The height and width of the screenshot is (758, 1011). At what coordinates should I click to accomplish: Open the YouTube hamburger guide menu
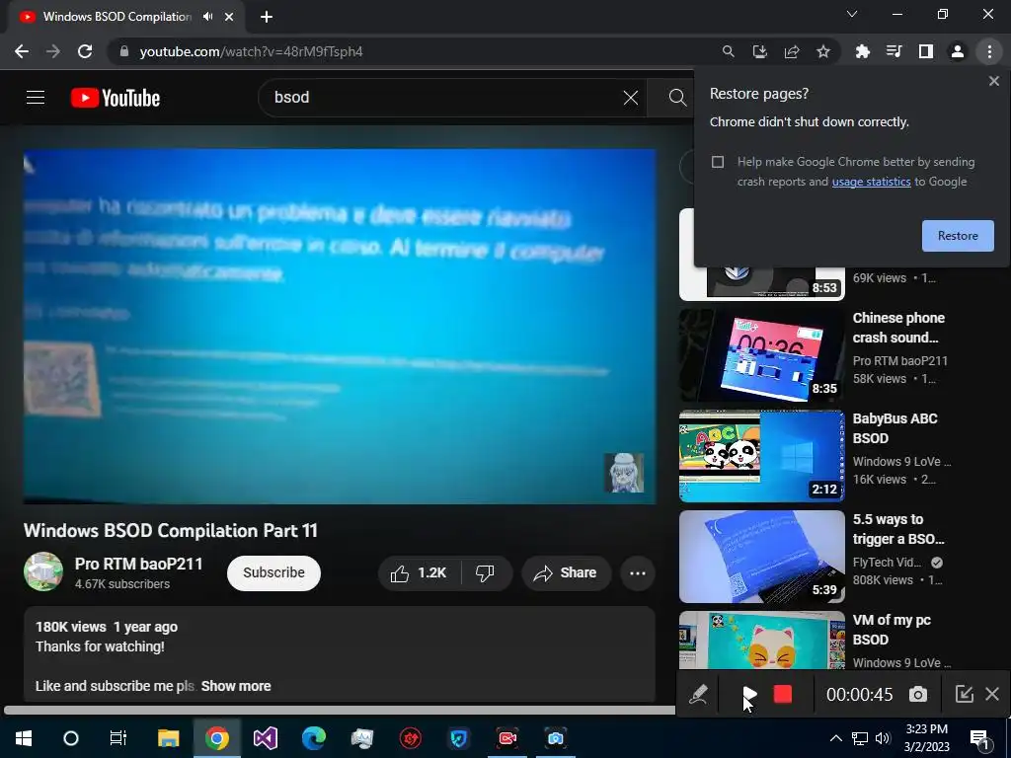(x=36, y=98)
